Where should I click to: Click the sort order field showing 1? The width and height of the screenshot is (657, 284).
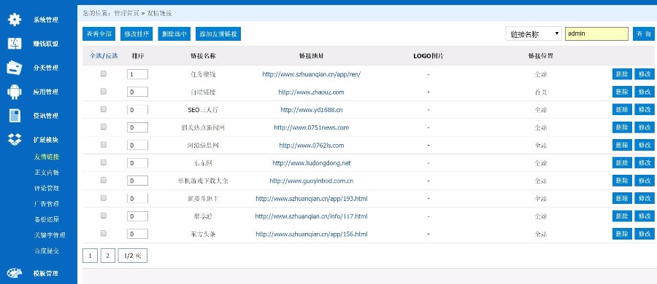(x=137, y=74)
